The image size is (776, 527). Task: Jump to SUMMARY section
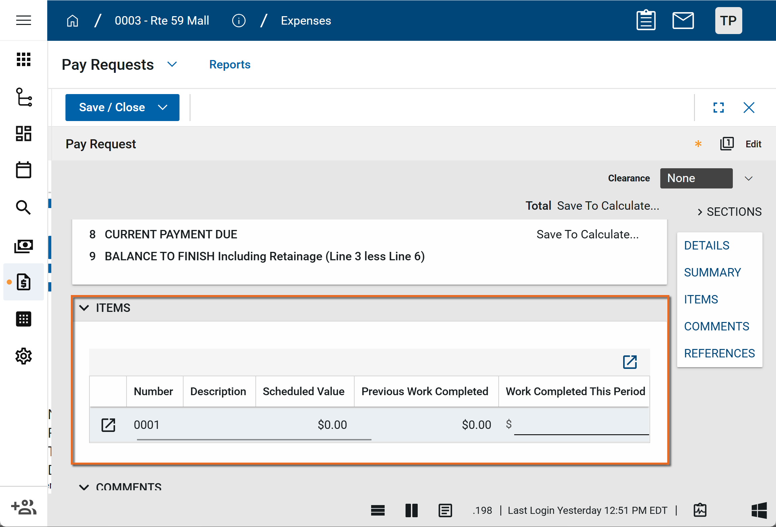tap(712, 272)
